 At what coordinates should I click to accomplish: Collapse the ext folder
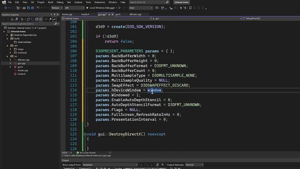[7, 46]
